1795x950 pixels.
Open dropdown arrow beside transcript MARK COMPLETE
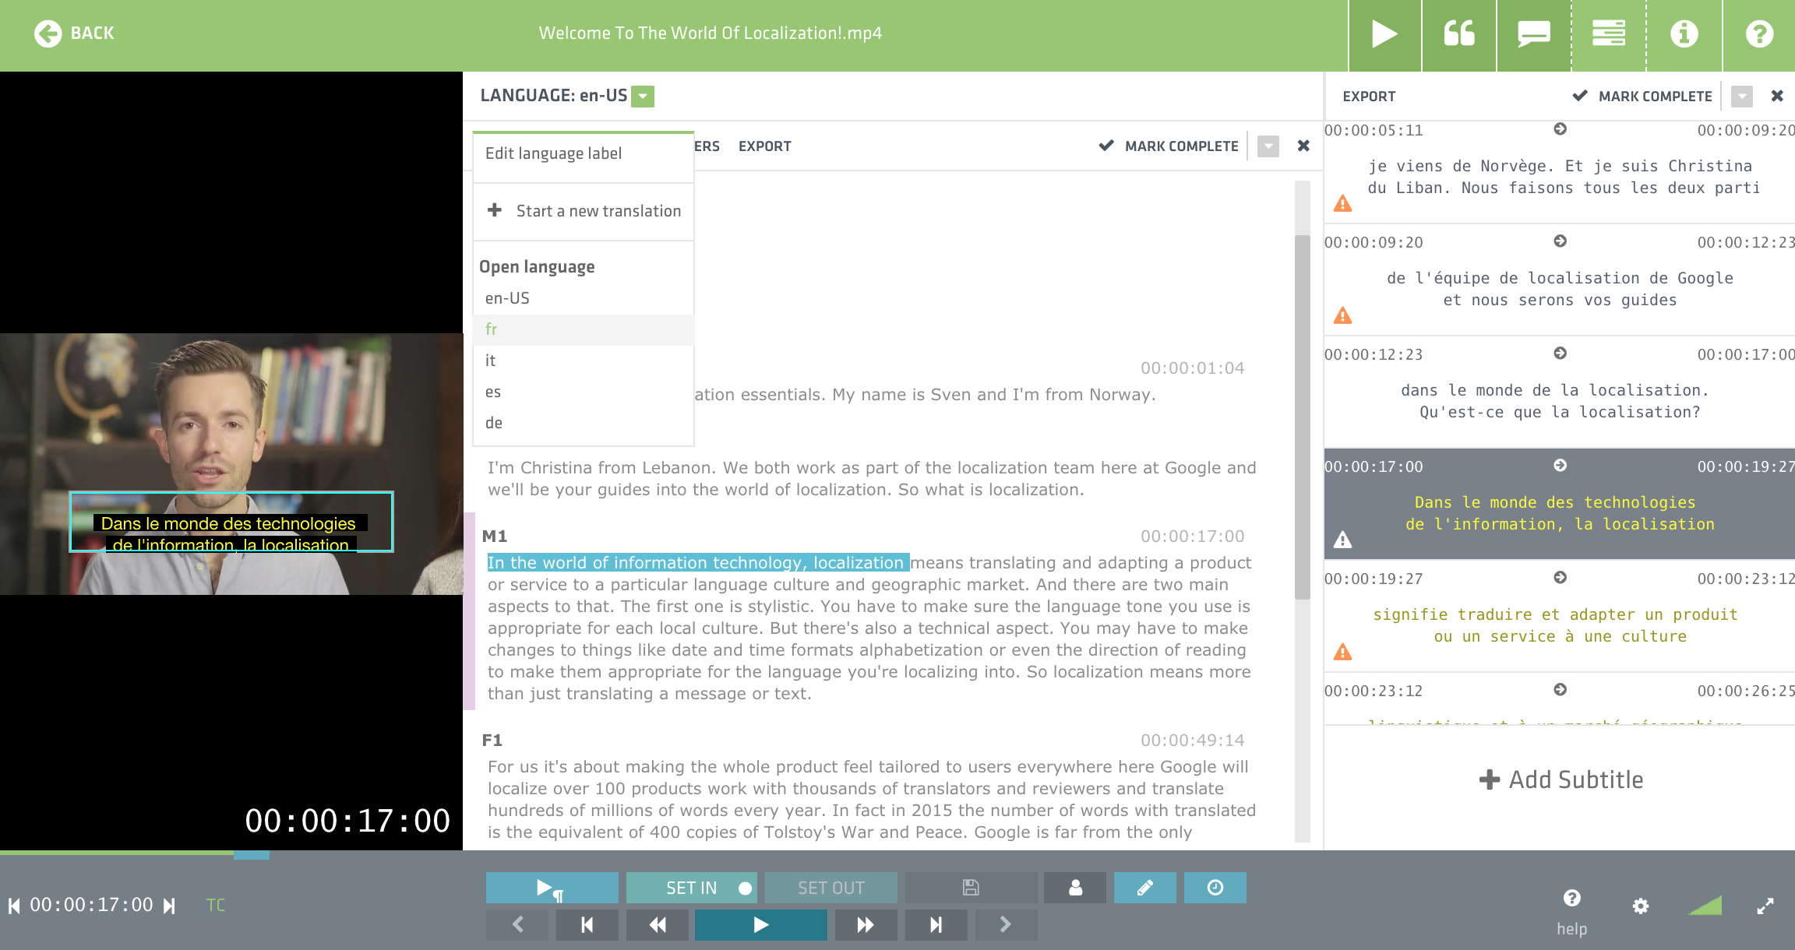click(x=1268, y=146)
